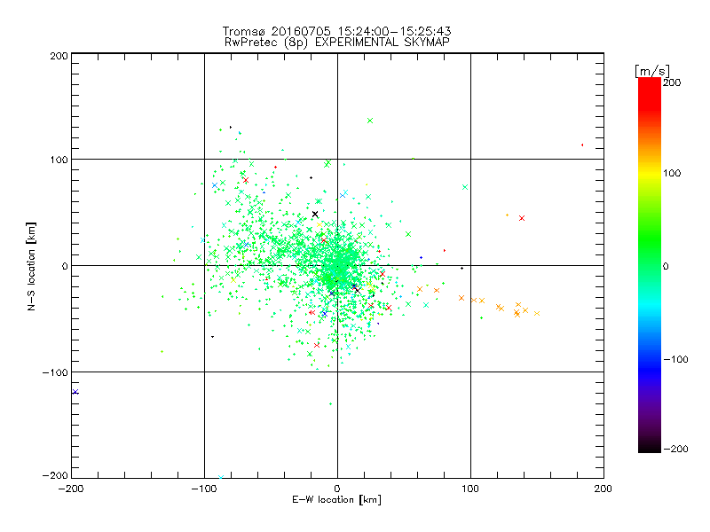Select the 100 label beside the colorbar
Screen dimensions: 710x532
672,173
